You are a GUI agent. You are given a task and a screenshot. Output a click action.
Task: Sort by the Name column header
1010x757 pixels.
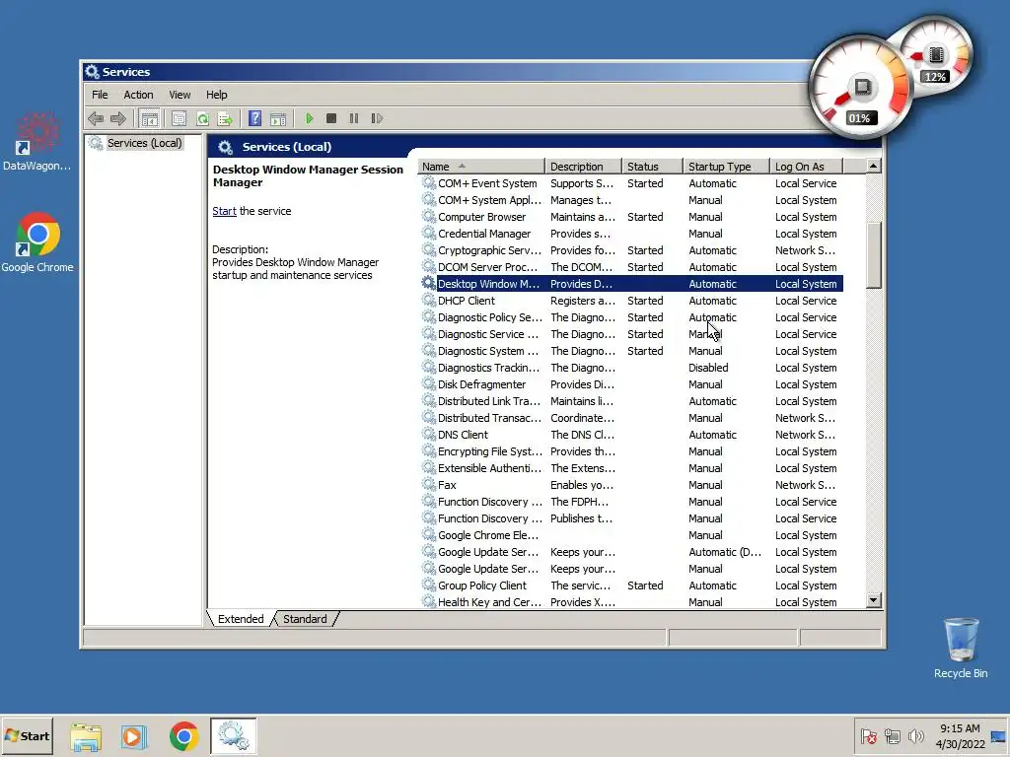point(480,167)
